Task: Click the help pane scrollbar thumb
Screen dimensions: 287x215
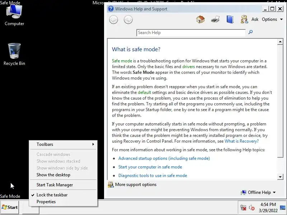Action: pos(280,101)
